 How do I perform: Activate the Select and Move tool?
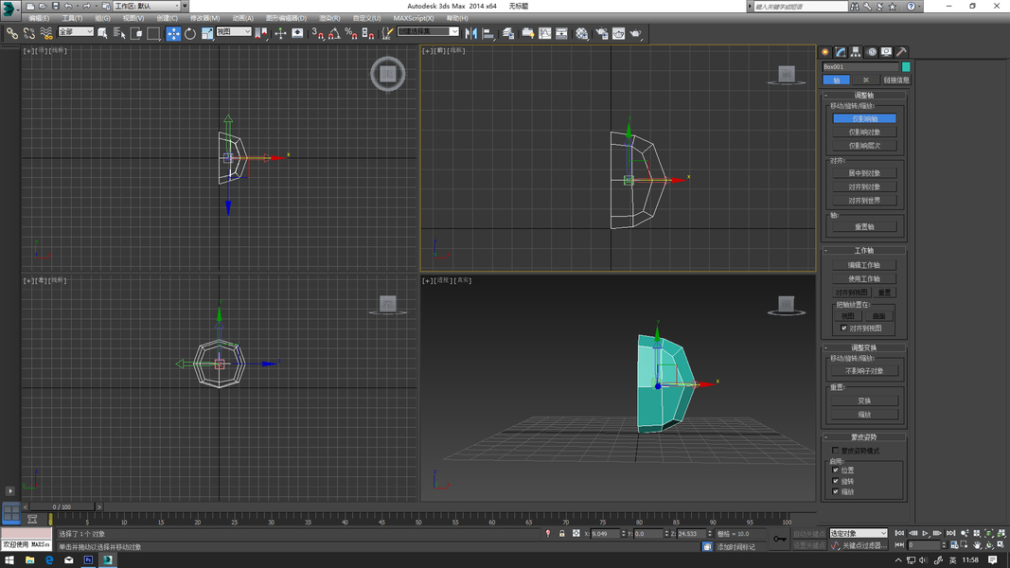tap(173, 33)
